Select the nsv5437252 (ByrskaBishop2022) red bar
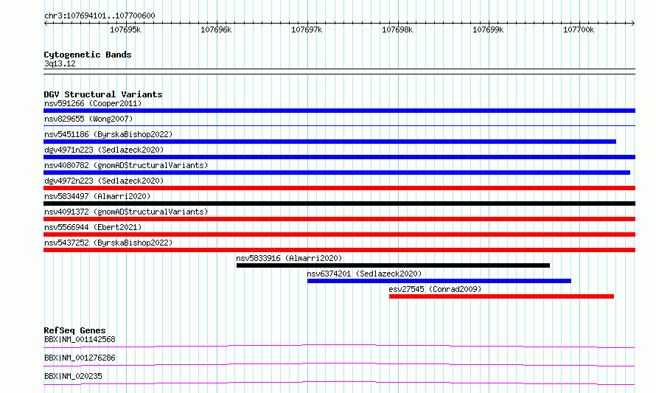The height and width of the screenshot is (393, 656). click(x=339, y=250)
